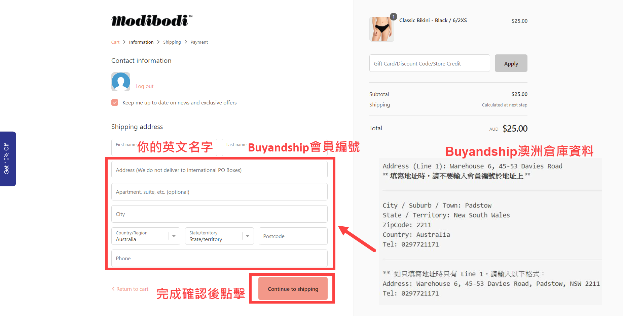Click the user avatar icon
Viewport: 623px width, 316px height.
(121, 82)
